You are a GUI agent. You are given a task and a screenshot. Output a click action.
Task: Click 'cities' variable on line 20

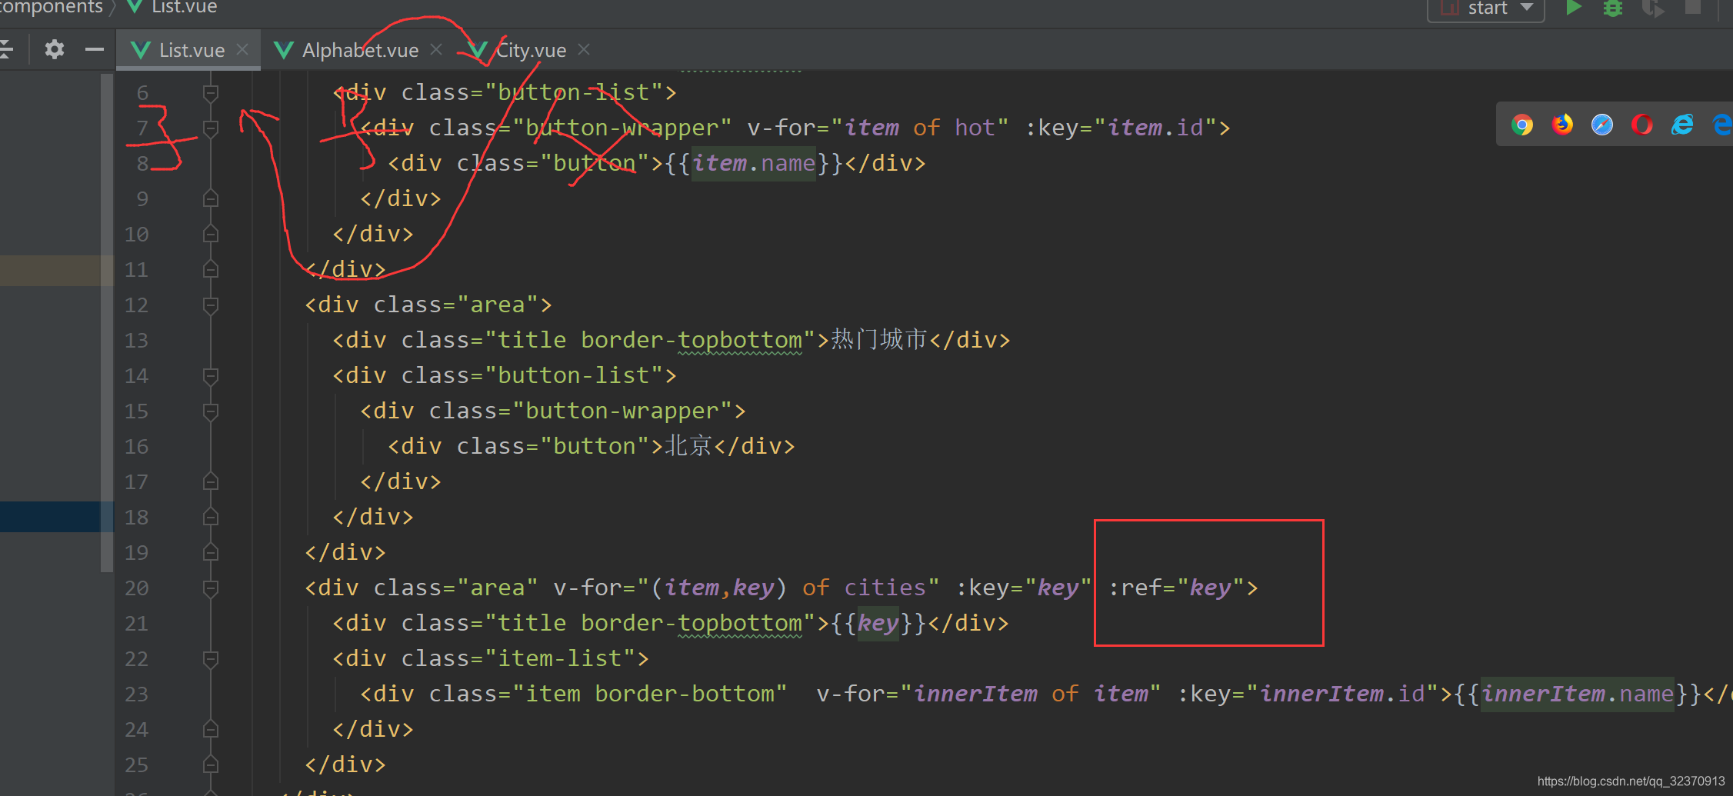pyautogui.click(x=885, y=588)
